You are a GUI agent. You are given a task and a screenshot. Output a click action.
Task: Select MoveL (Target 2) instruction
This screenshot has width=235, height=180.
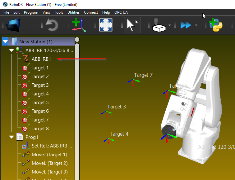[50, 163]
